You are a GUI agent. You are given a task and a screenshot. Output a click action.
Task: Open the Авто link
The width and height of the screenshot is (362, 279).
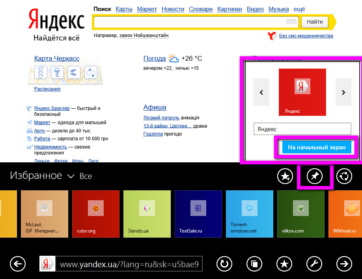coord(39,131)
